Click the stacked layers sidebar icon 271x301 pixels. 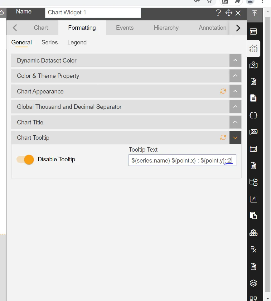[x=253, y=283]
